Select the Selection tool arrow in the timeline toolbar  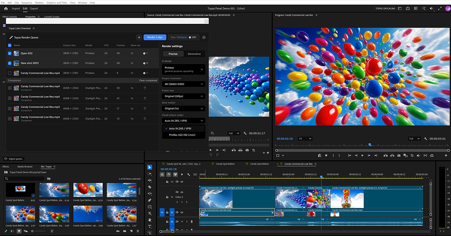tap(150, 167)
